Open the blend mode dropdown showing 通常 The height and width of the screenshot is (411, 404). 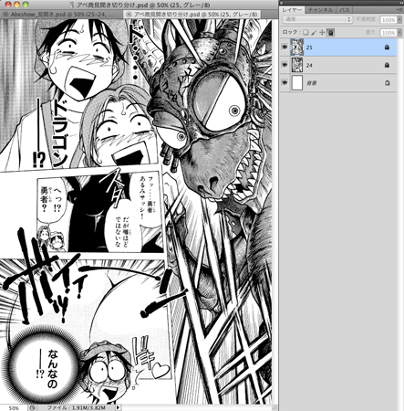point(317,19)
